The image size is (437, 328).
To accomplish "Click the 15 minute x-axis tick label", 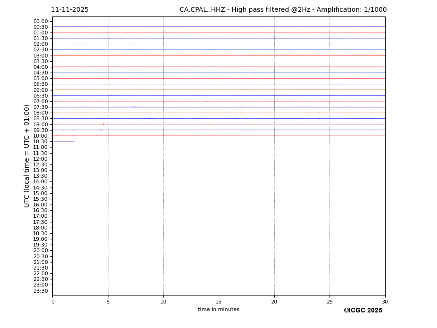I will point(219,302).
